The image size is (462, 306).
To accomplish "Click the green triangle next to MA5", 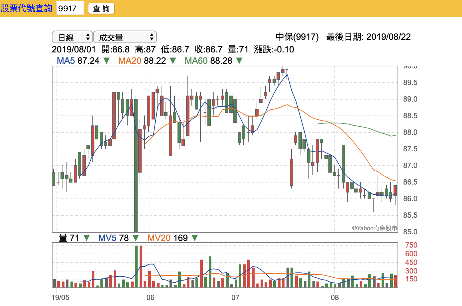I will [x=106, y=61].
